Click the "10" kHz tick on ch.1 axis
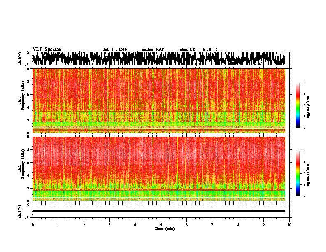The height and width of the screenshot is (252, 326). coord(27,69)
